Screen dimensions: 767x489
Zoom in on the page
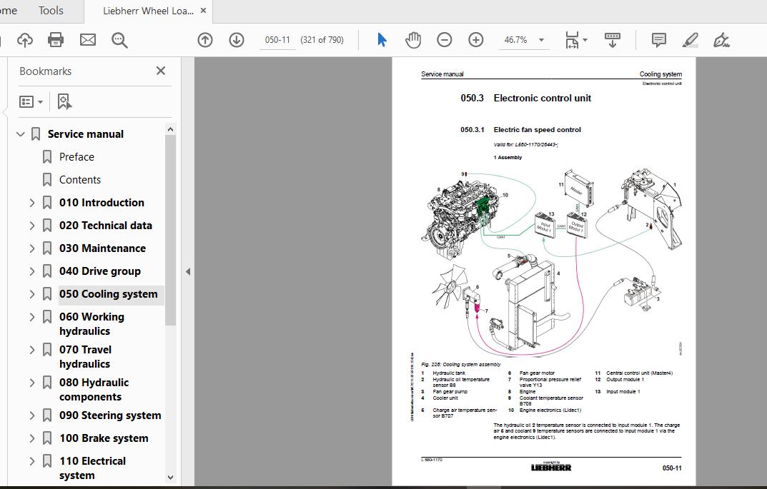475,40
